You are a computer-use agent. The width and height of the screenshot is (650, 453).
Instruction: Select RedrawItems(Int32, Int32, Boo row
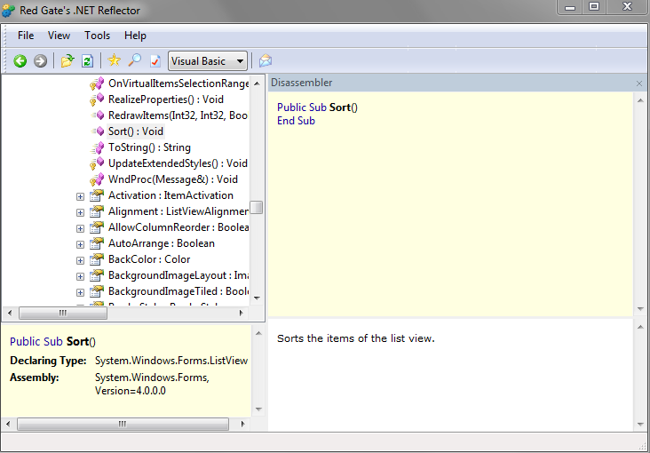[178, 115]
